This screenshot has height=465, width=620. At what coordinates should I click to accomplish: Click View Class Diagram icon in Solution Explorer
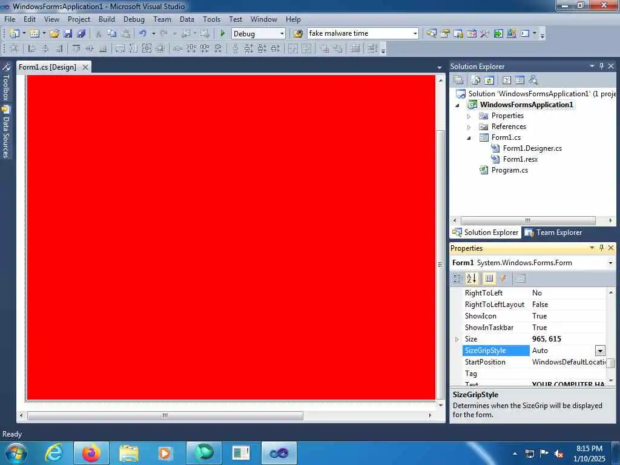[x=533, y=81]
